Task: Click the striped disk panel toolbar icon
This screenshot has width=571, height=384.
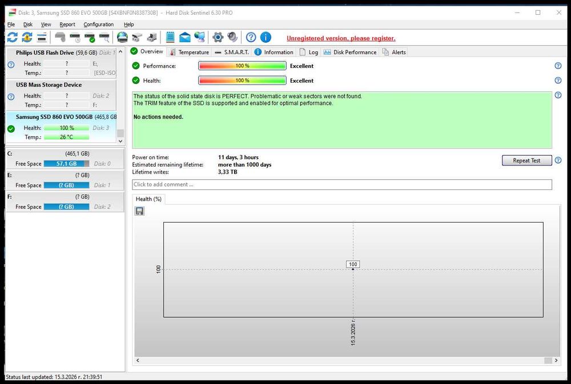Action: [x=42, y=37]
